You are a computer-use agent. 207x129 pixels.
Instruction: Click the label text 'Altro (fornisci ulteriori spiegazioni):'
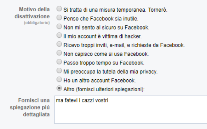click(x=104, y=90)
